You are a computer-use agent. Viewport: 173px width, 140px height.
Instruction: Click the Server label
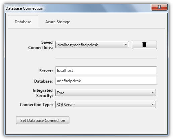click(46, 71)
